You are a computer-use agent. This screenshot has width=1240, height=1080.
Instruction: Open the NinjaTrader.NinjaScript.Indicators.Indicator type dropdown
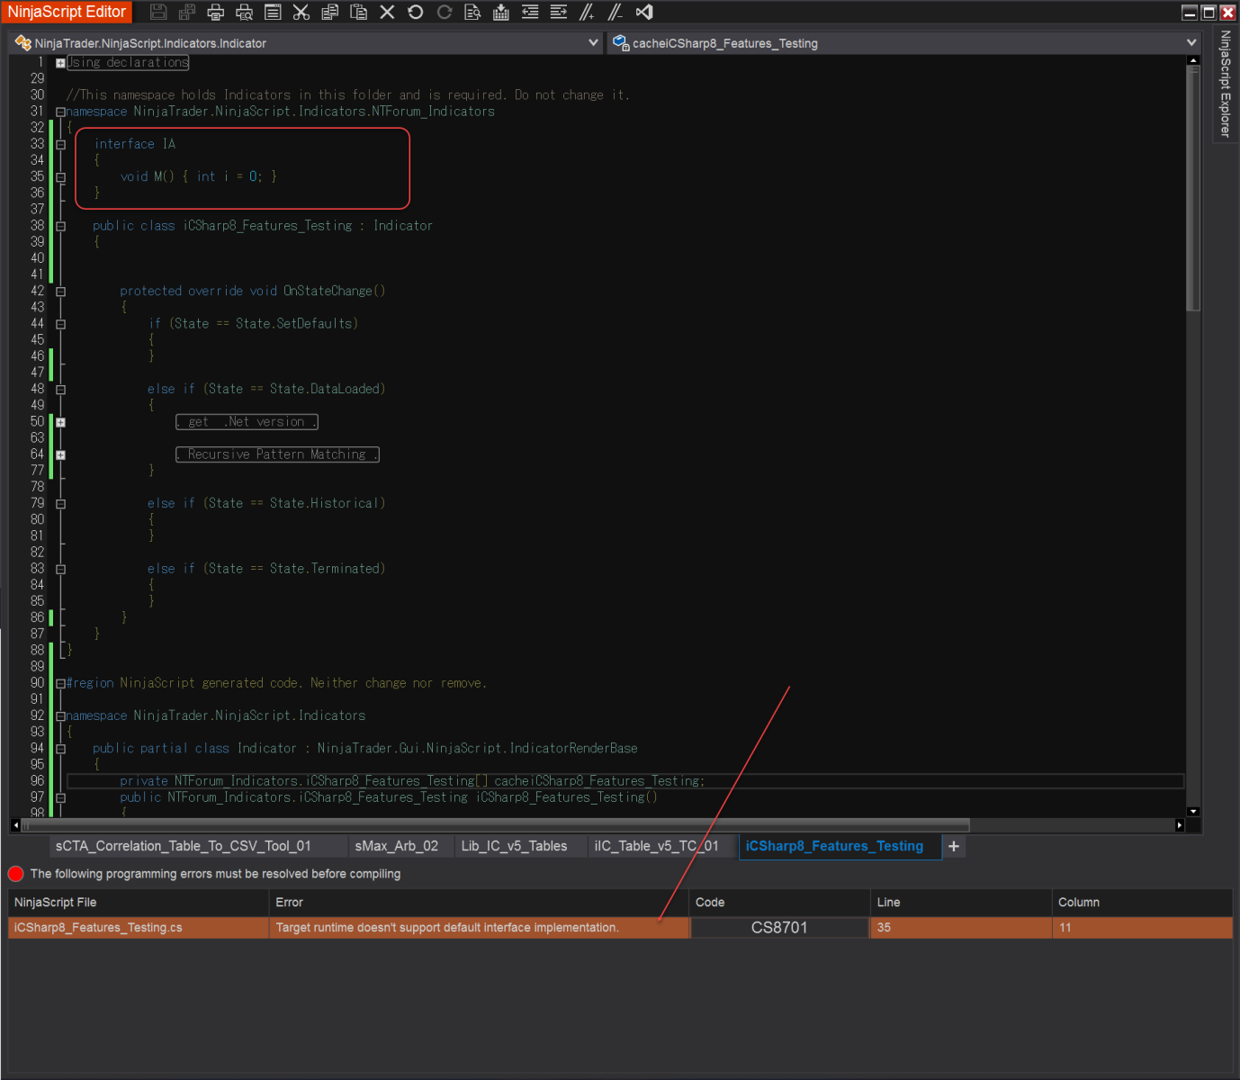(x=593, y=42)
